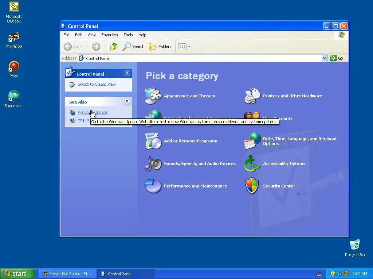Open the Appearance and Themes palette icon
Screen dimensions: 373x279
click(x=153, y=96)
